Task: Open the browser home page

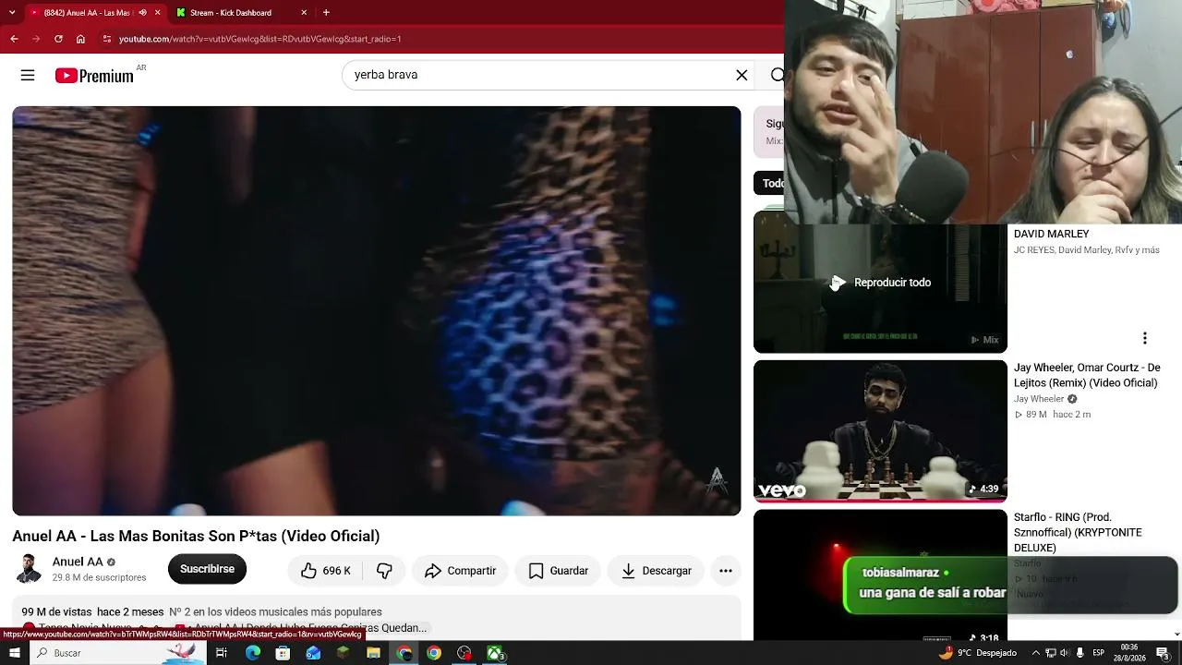Action: (80, 39)
